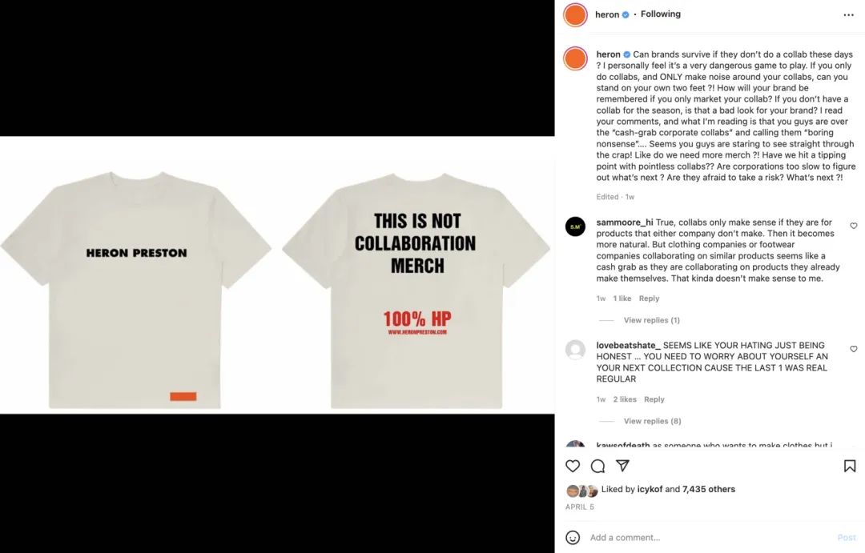865x553 pixels.
Task: Click the Heron Preston t-shirt image
Action: pos(276,275)
